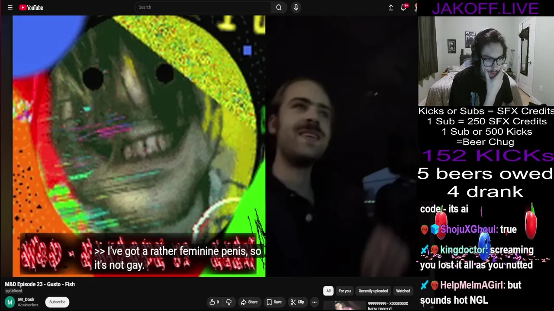Click the kingdoctor chat username

coord(463,250)
